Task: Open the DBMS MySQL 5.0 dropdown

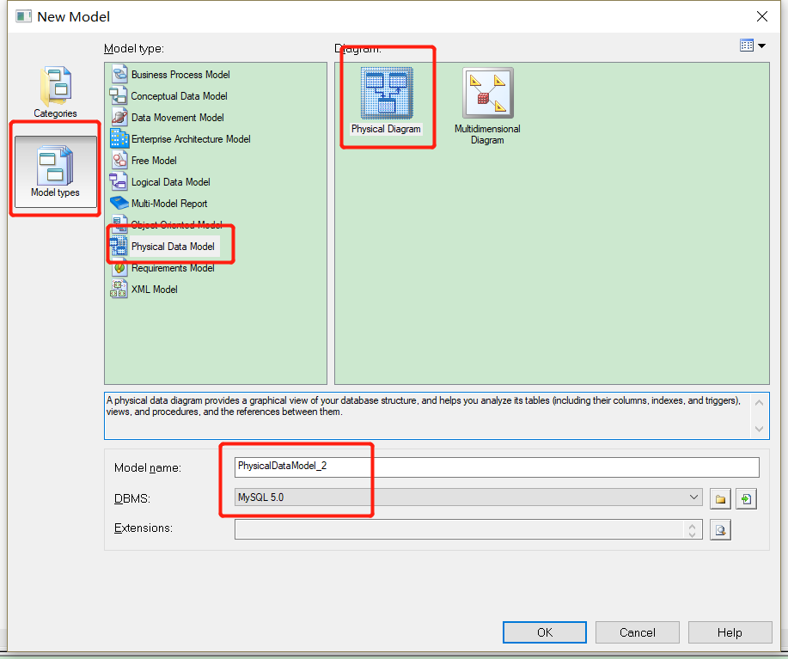Action: point(468,497)
